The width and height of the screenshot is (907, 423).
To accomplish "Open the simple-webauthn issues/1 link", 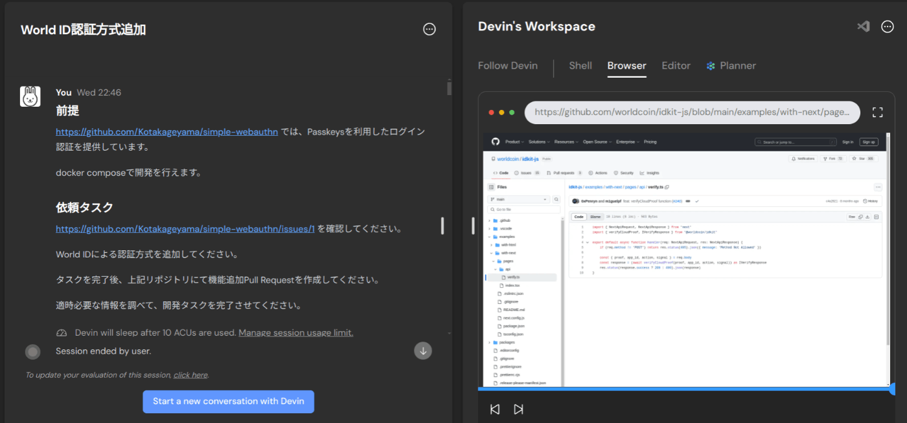I will pos(185,228).
